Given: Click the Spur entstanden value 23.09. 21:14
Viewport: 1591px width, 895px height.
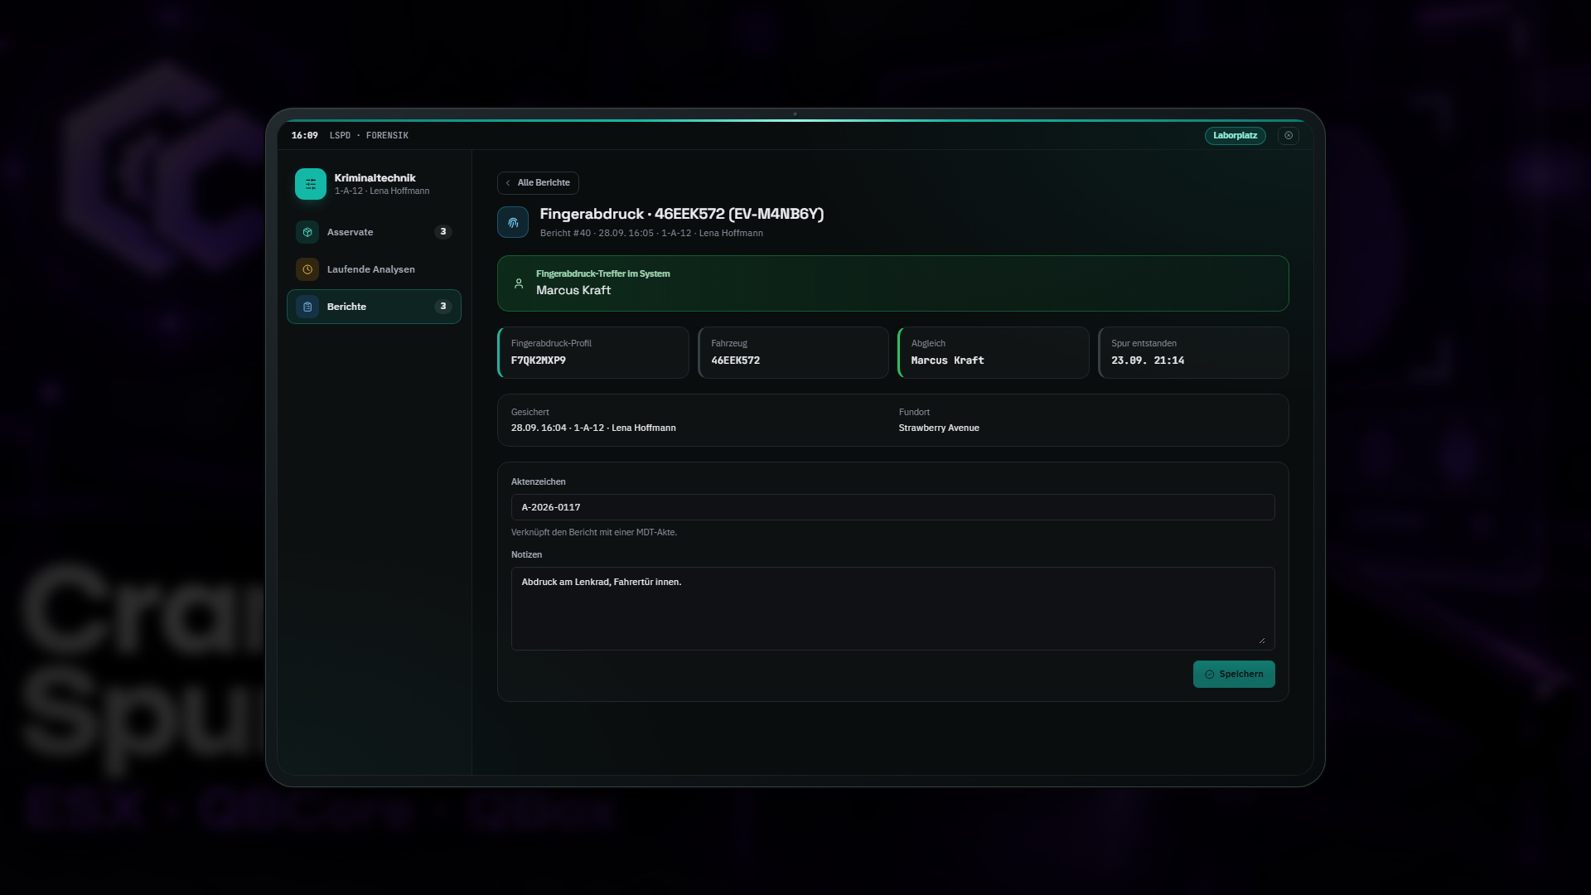Looking at the screenshot, I should point(1148,360).
